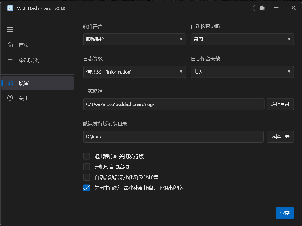The image size is (302, 226).
Task: Minimize the WSL Dashboard window
Action: (x=276, y=8)
